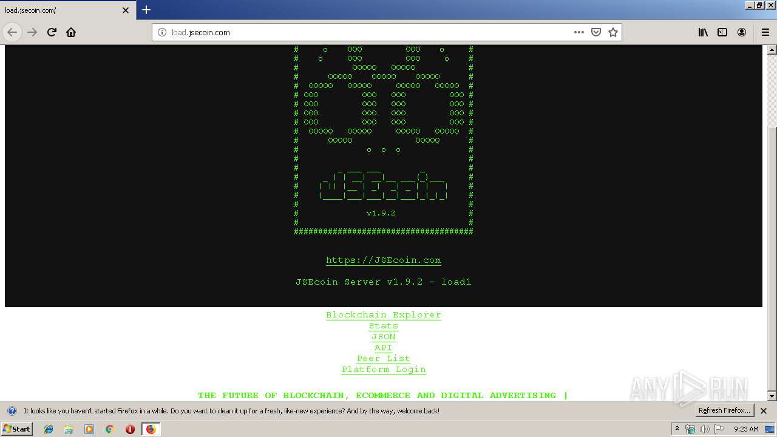Viewport: 777px width, 437px height.
Task: Show site information icon in address bar
Action: click(x=162, y=32)
